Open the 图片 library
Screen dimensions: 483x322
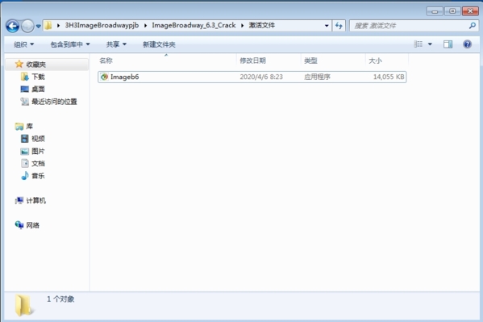click(x=38, y=151)
